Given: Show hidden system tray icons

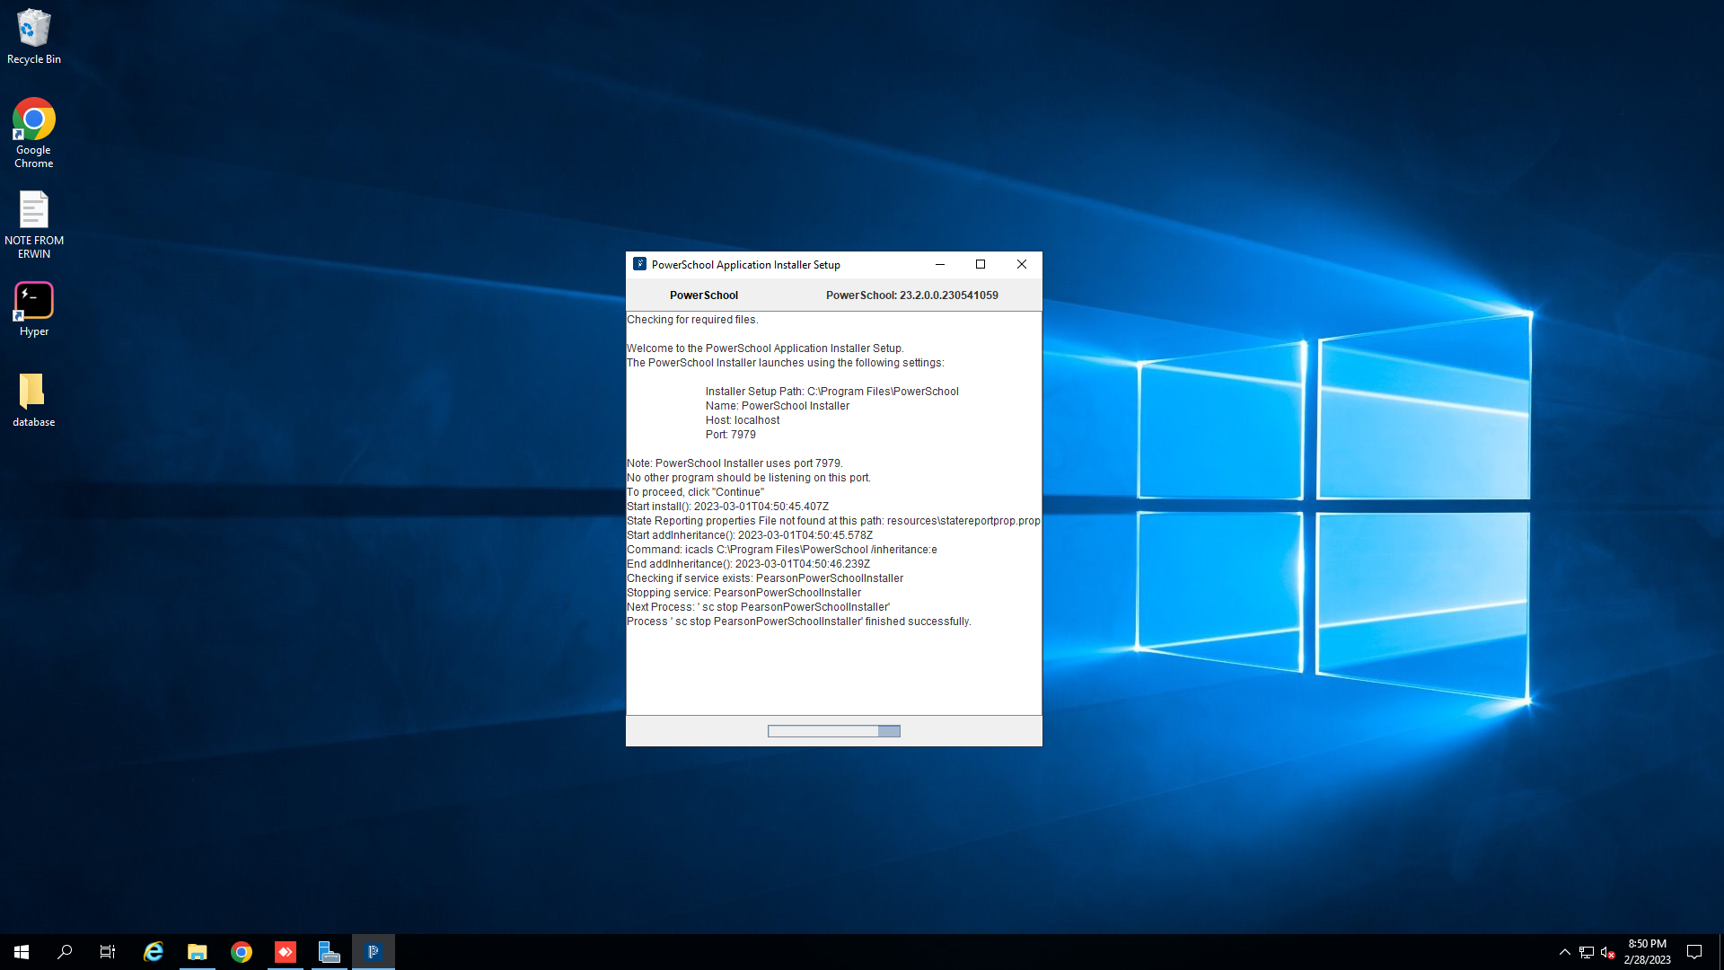Looking at the screenshot, I should coord(1565,952).
